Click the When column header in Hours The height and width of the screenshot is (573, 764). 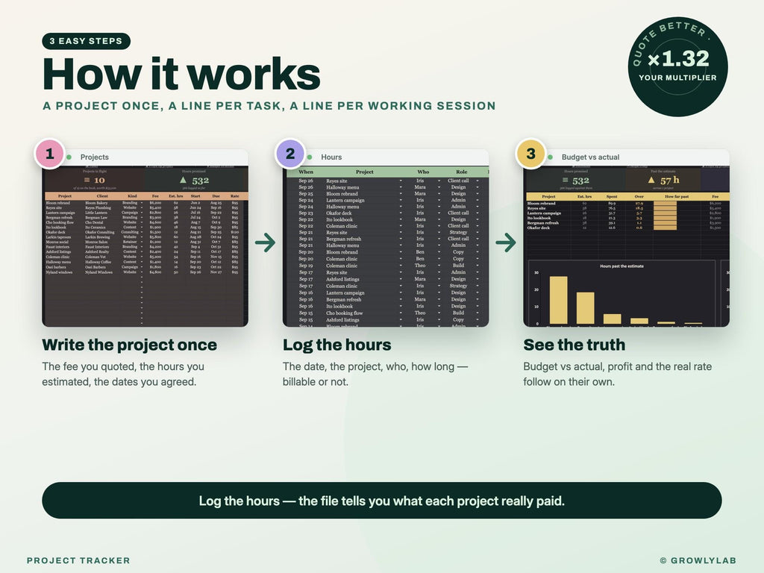(306, 172)
